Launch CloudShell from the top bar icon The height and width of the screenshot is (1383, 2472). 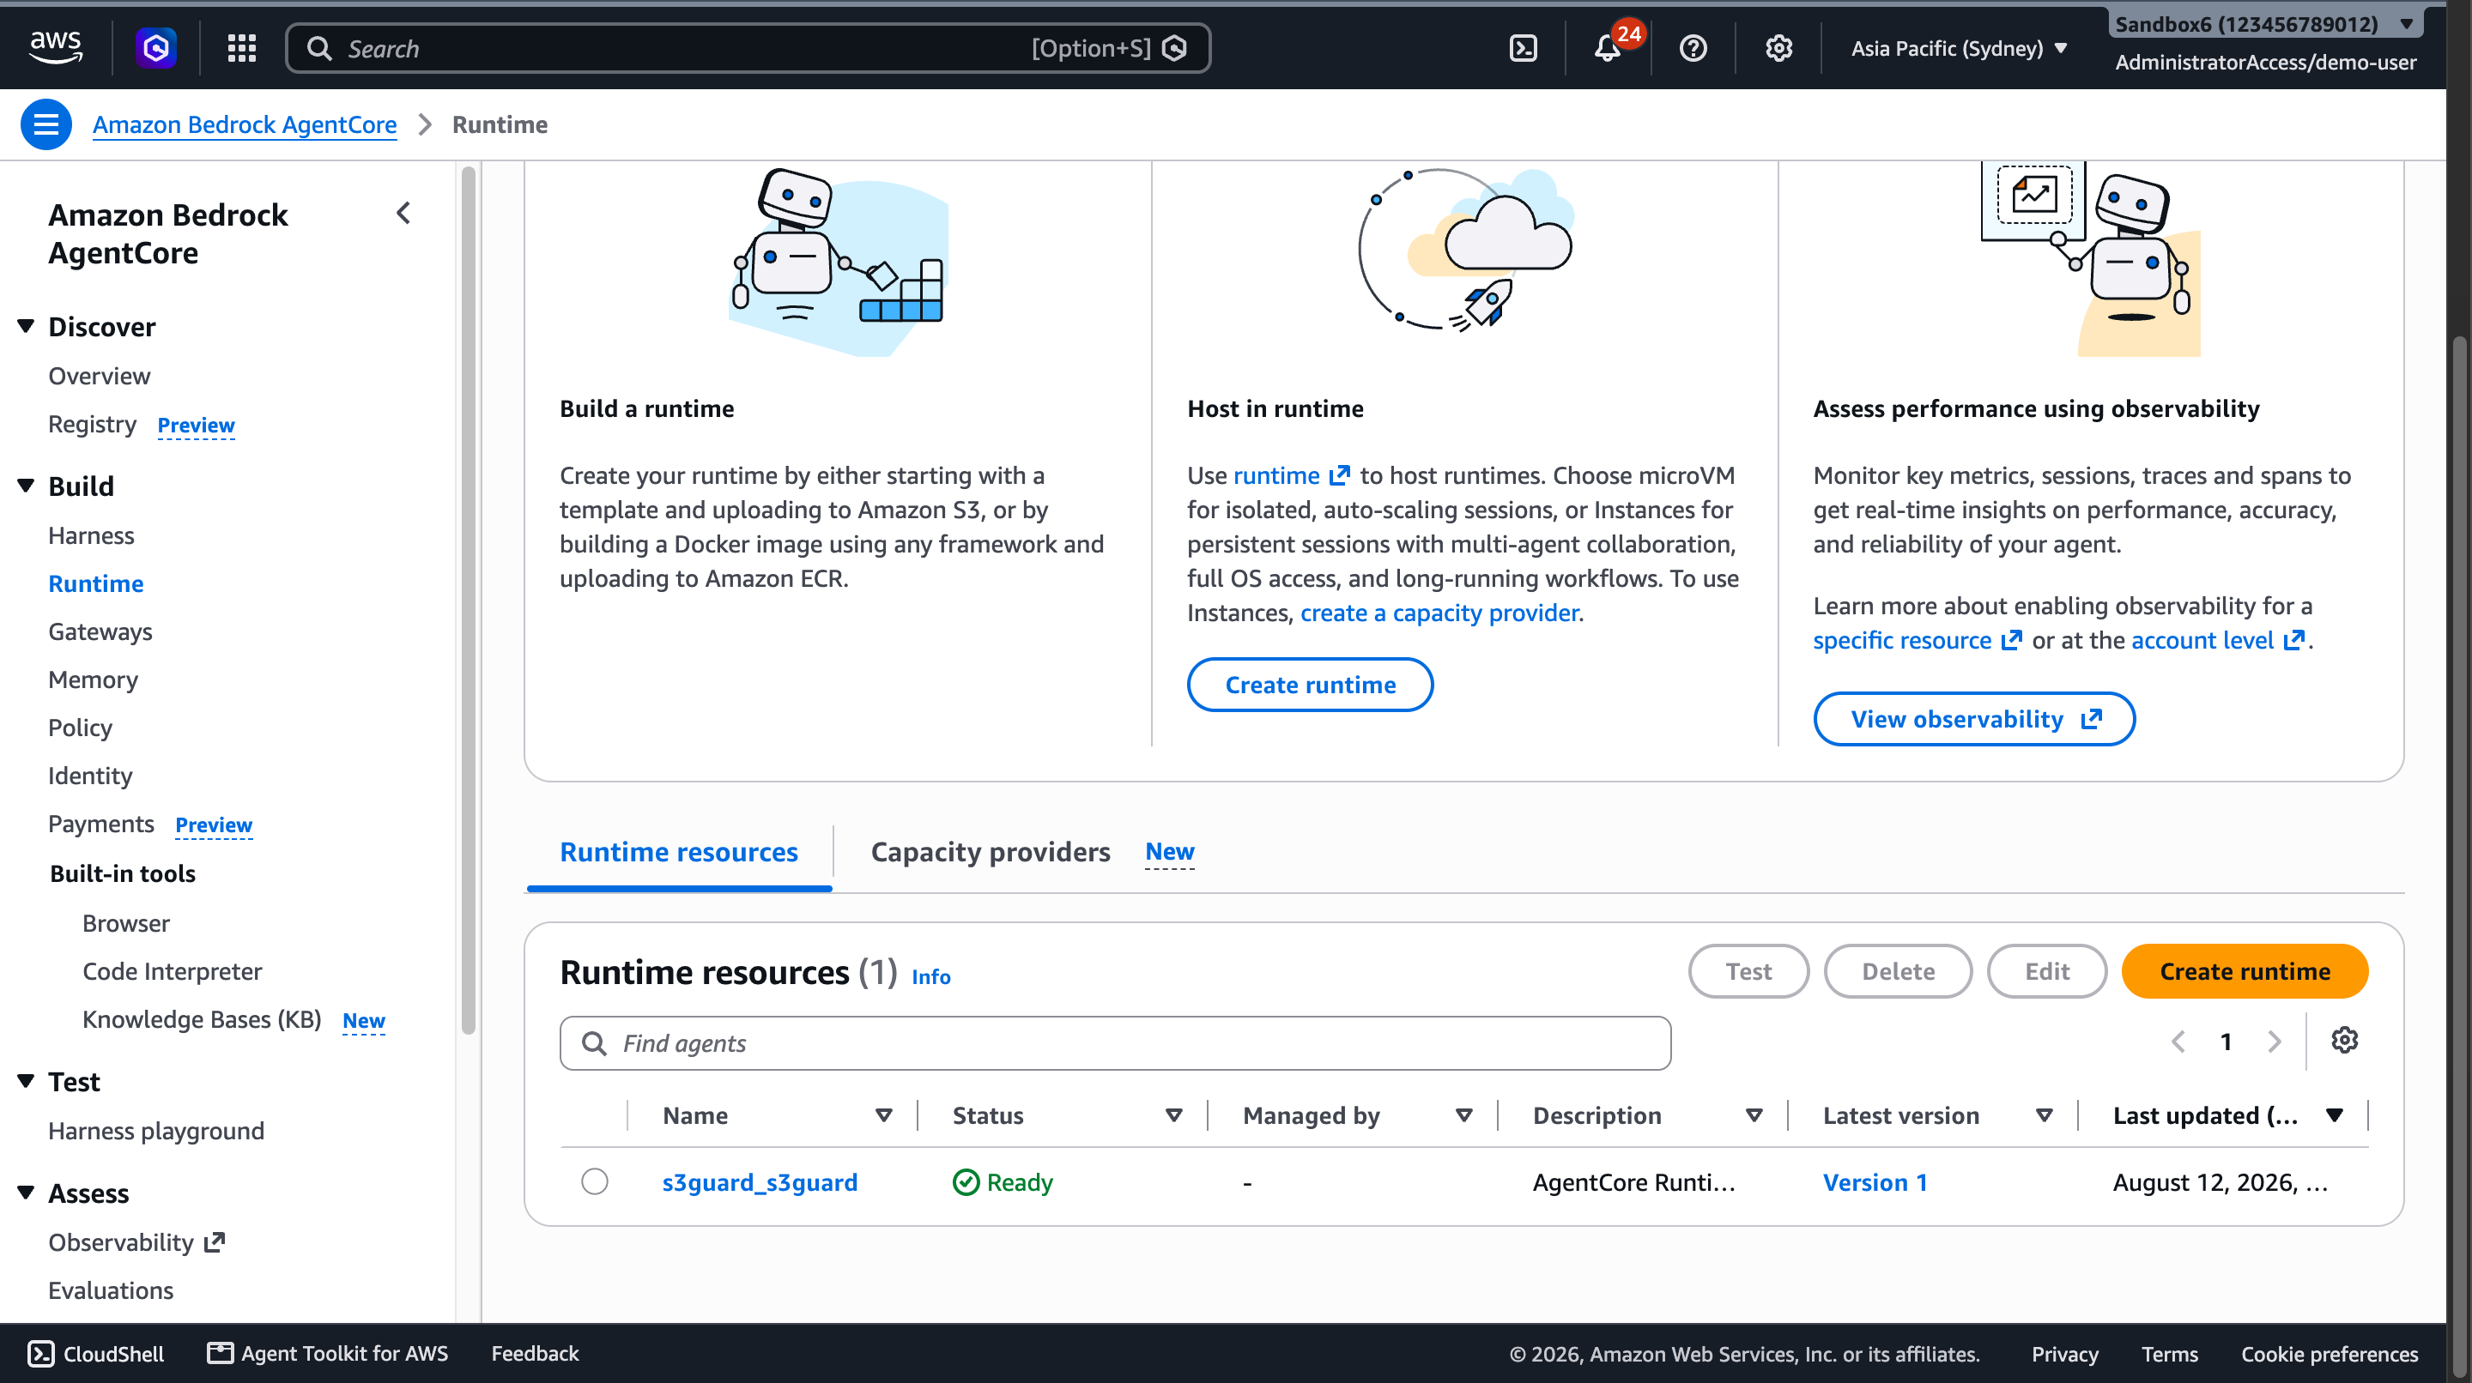tap(1523, 48)
